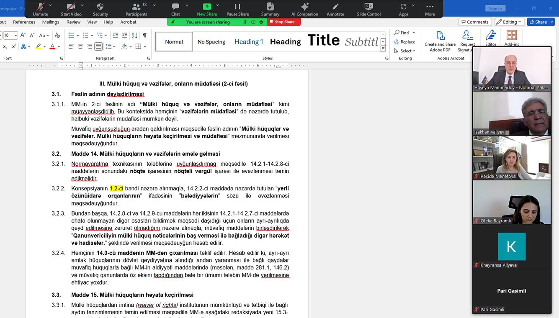Decrease paragraph indent
559x318 pixels.
coord(116,35)
